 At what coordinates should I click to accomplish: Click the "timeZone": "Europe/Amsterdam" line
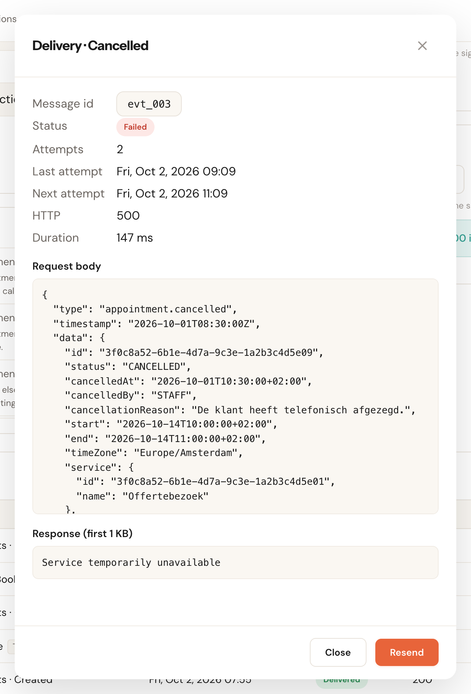point(154,453)
